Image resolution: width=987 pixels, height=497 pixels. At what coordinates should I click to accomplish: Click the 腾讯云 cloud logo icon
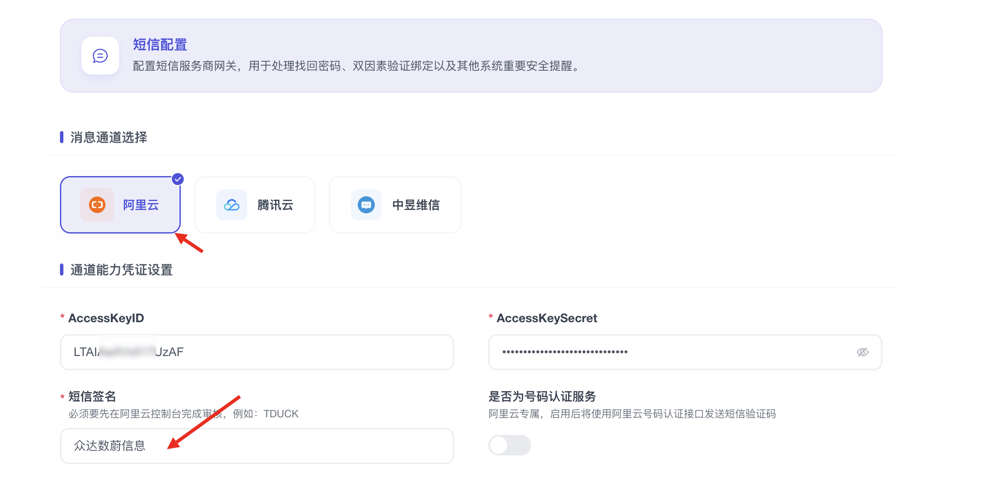[x=232, y=205]
